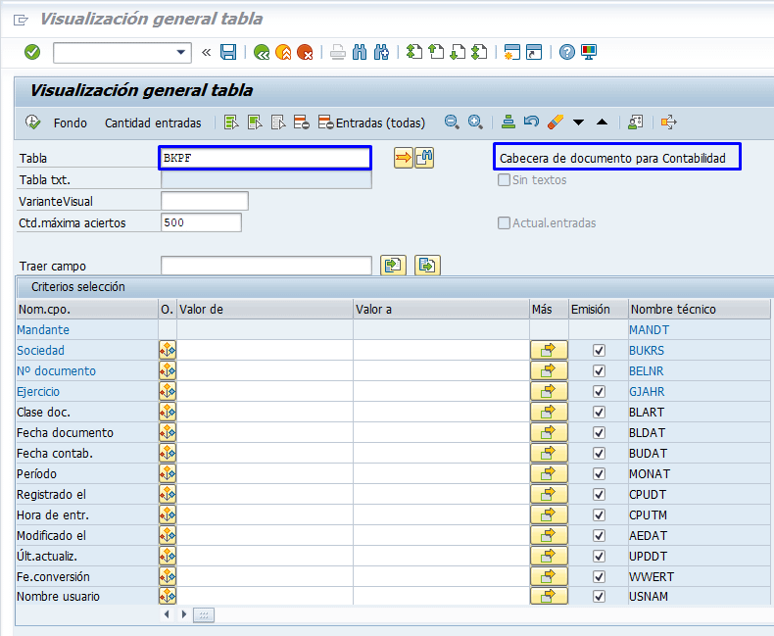
Task: Open selection options for Sociedad field
Action: pos(167,351)
